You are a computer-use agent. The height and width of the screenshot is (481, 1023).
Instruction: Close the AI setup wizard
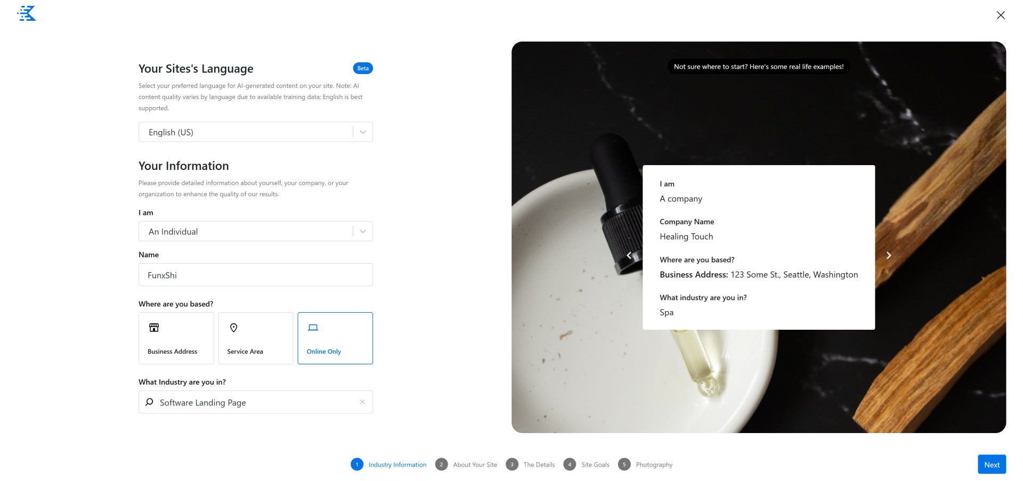pos(1001,15)
